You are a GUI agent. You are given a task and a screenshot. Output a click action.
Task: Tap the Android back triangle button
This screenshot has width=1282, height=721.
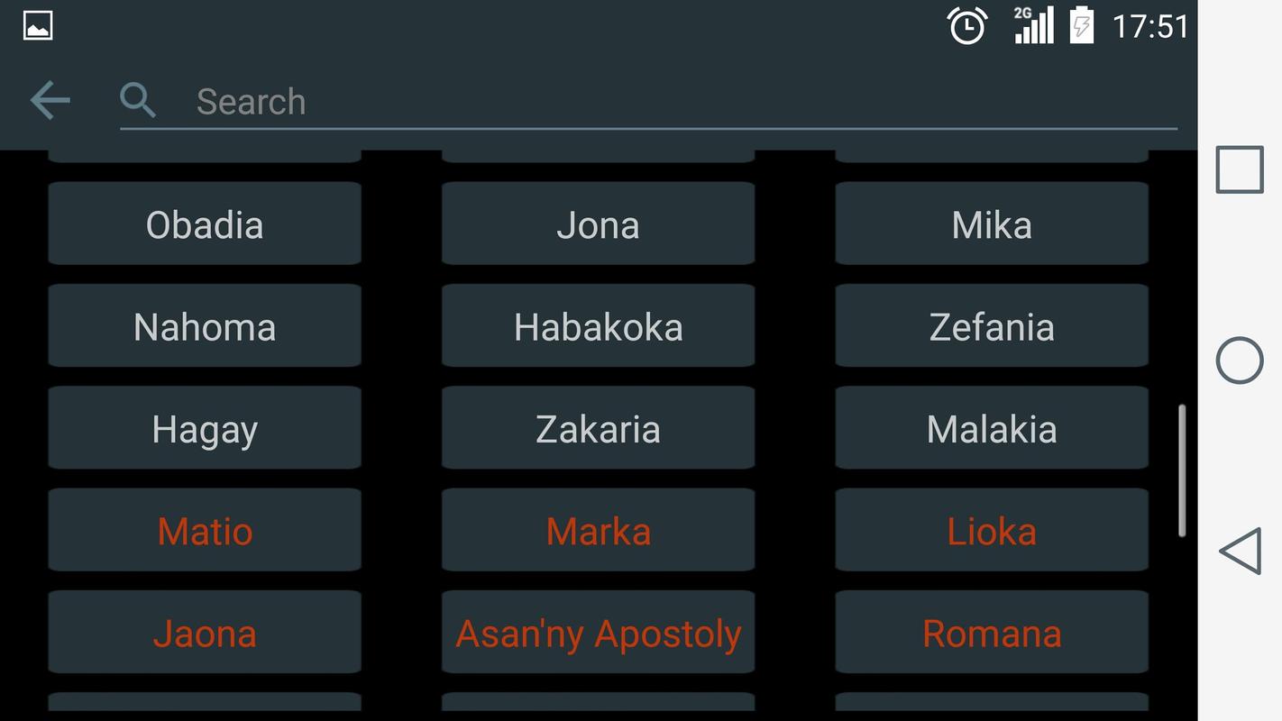1240,551
